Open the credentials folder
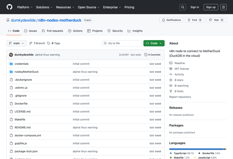 pos(21,64)
